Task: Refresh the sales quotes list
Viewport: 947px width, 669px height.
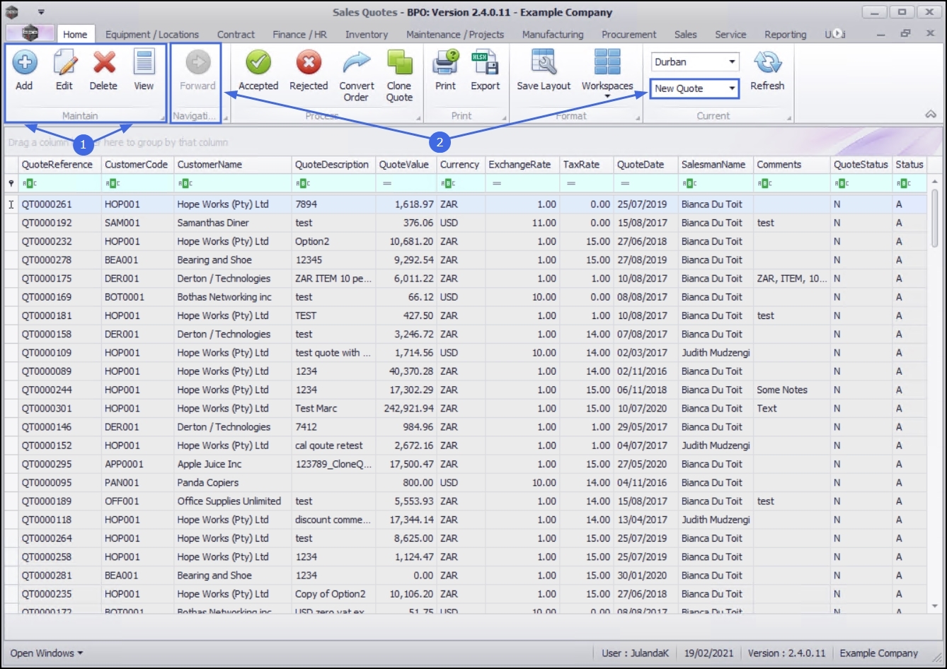Action: pos(767,71)
